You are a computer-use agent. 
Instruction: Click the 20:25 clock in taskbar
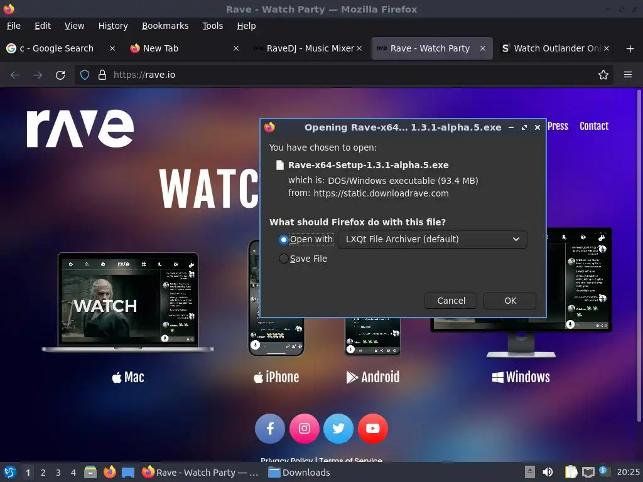628,473
